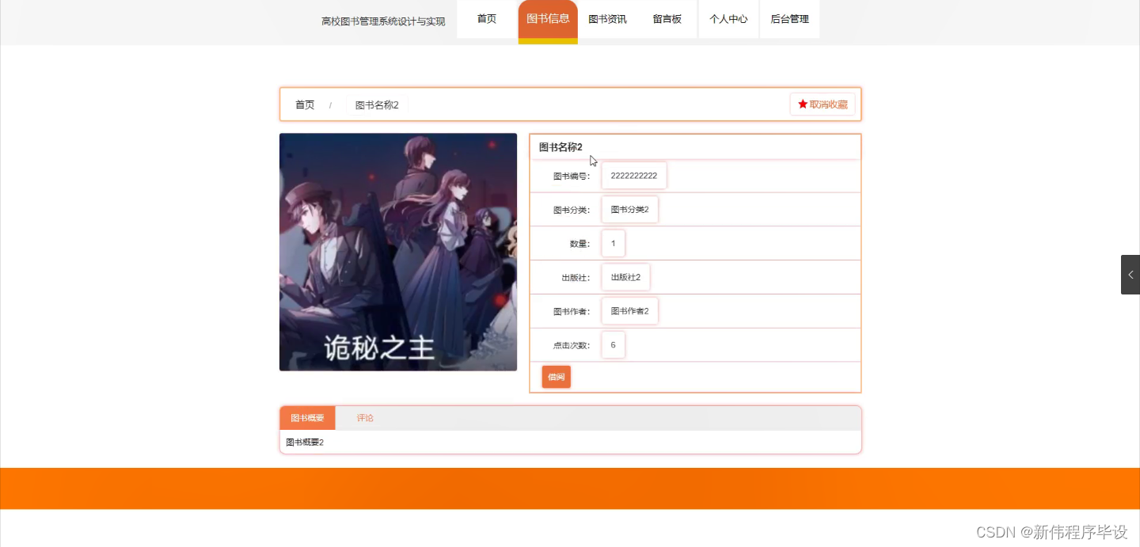Click the 图书分类2 value box

pyautogui.click(x=630, y=210)
